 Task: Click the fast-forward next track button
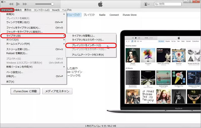pyautogui.click(x=25, y=4)
